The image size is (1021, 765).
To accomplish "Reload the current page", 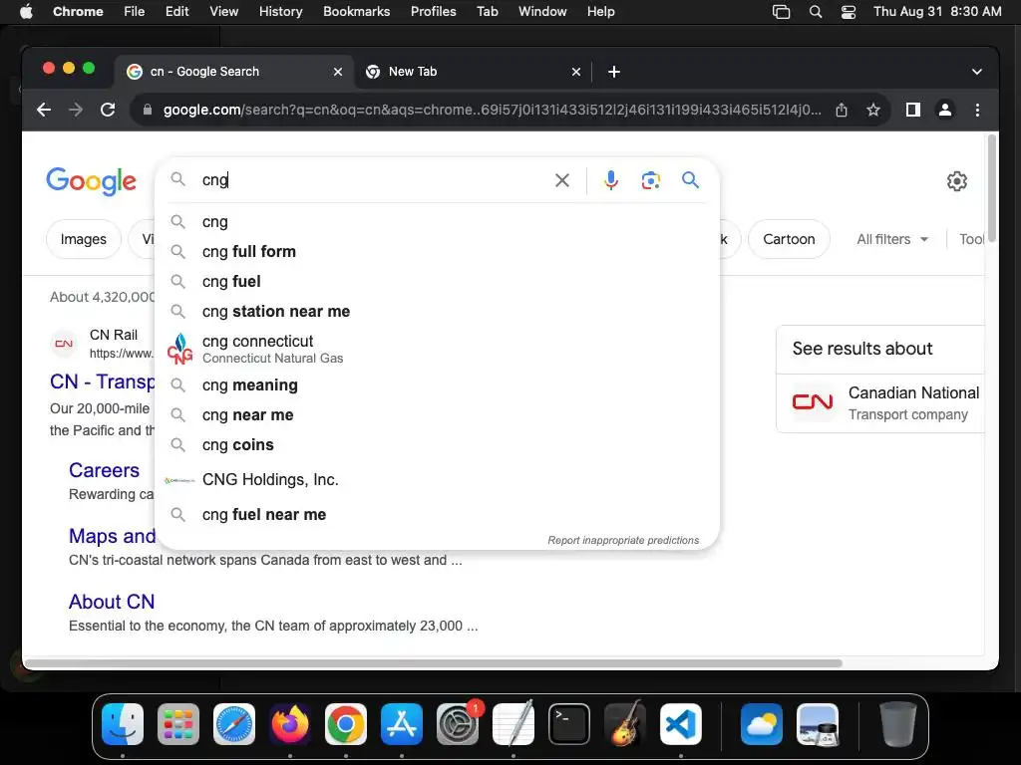I will (108, 110).
